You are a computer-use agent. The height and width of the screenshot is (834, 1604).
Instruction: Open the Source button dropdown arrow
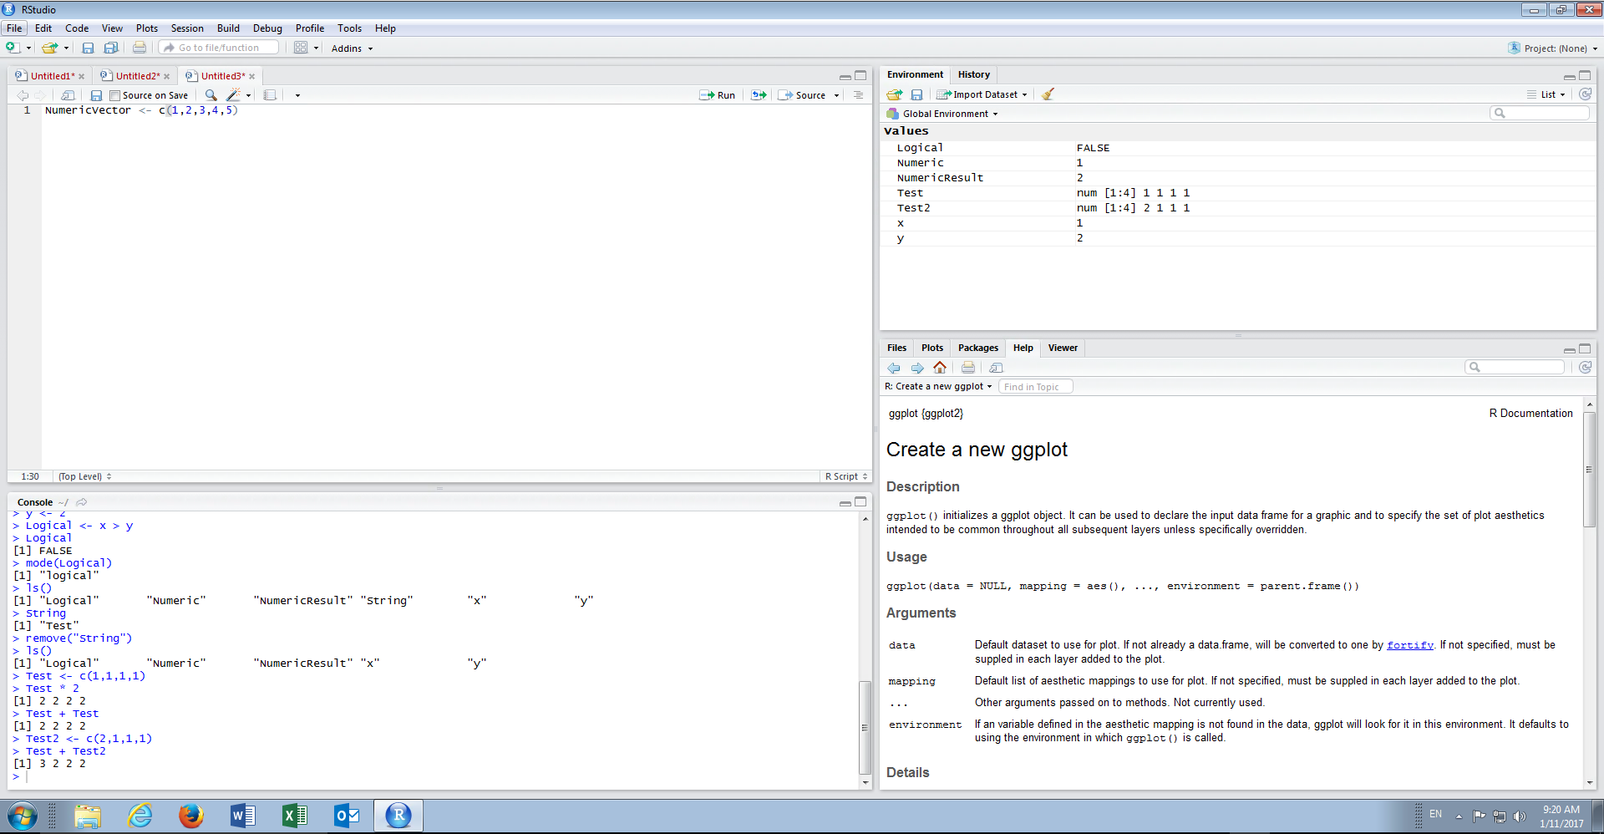click(836, 95)
